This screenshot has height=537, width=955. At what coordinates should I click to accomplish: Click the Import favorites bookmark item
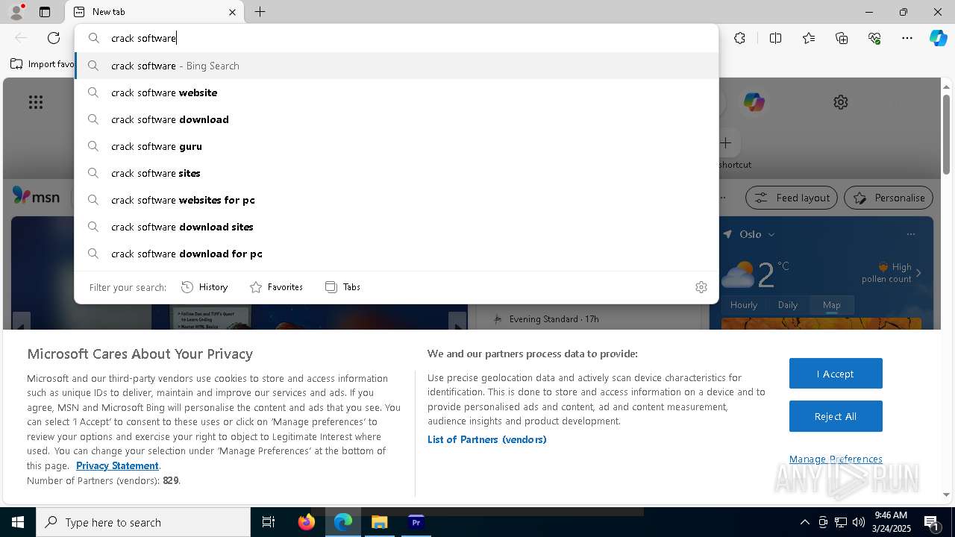click(x=43, y=64)
